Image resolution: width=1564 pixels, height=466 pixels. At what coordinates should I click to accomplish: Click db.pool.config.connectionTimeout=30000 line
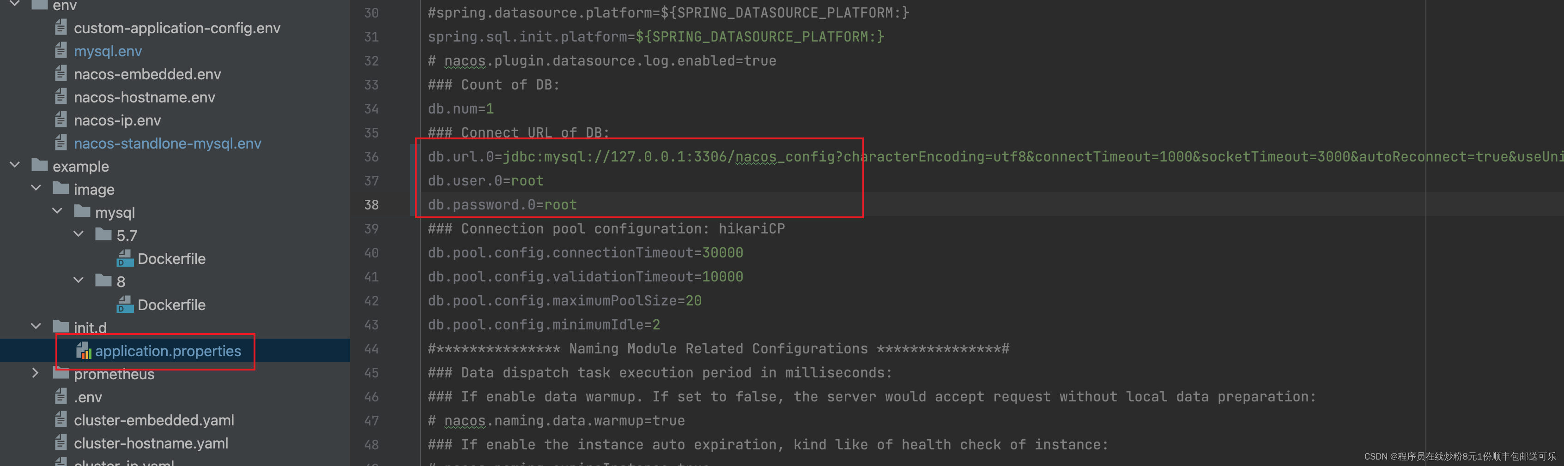coord(585,252)
